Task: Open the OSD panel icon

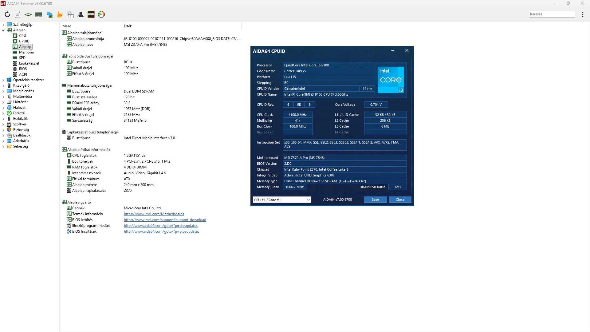Action: (91, 14)
